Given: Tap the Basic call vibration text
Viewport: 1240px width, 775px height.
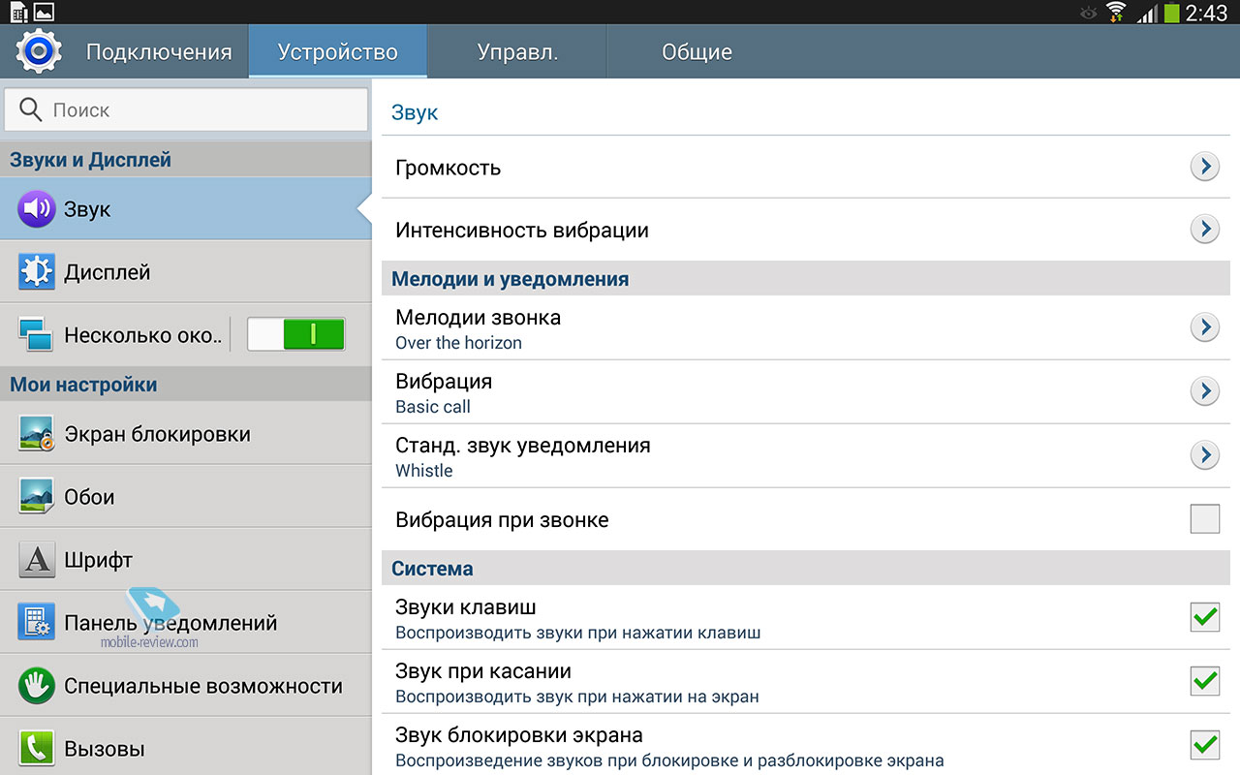Looking at the screenshot, I should click(x=433, y=407).
